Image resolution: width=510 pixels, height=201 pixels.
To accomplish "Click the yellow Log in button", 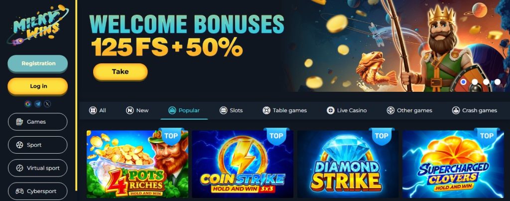I will (38, 86).
